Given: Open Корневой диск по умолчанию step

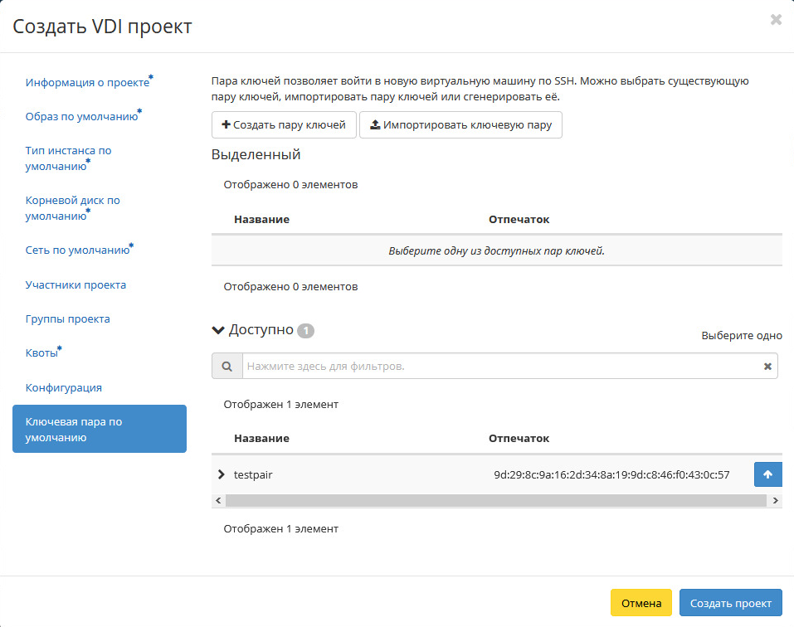Looking at the screenshot, I should click(72, 207).
